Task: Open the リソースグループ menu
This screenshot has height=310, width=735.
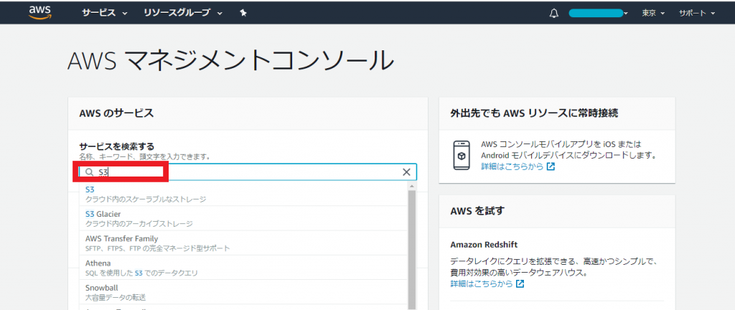Action: tap(183, 13)
